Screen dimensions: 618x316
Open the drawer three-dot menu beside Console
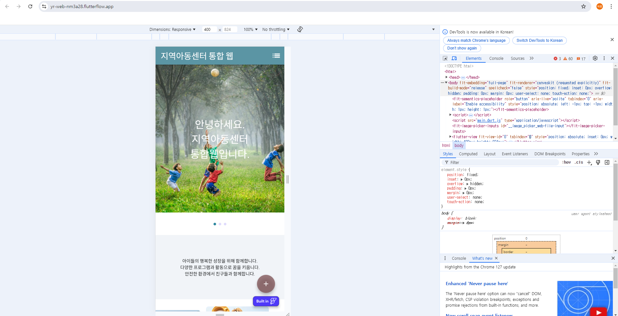point(445,258)
